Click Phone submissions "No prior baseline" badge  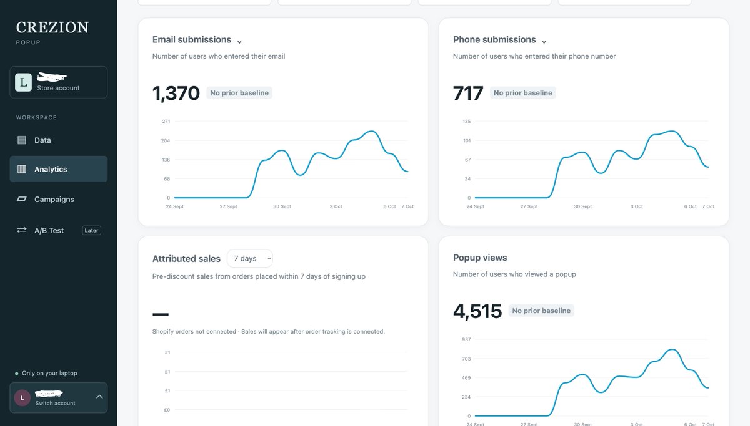pos(523,93)
